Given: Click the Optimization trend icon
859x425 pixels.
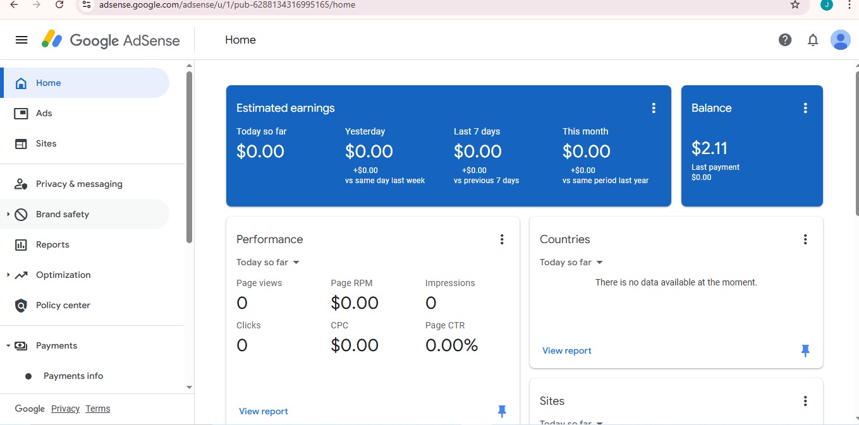Looking at the screenshot, I should coord(21,275).
